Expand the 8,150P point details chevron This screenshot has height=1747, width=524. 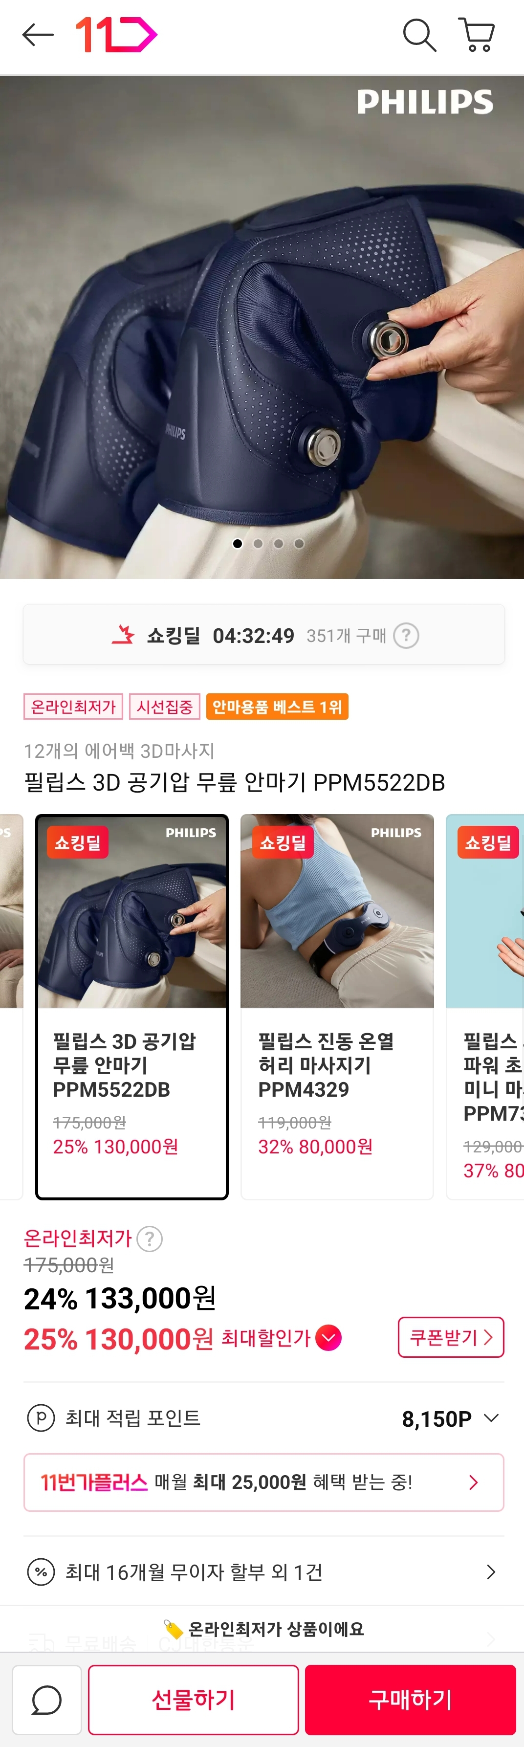coord(491,1418)
